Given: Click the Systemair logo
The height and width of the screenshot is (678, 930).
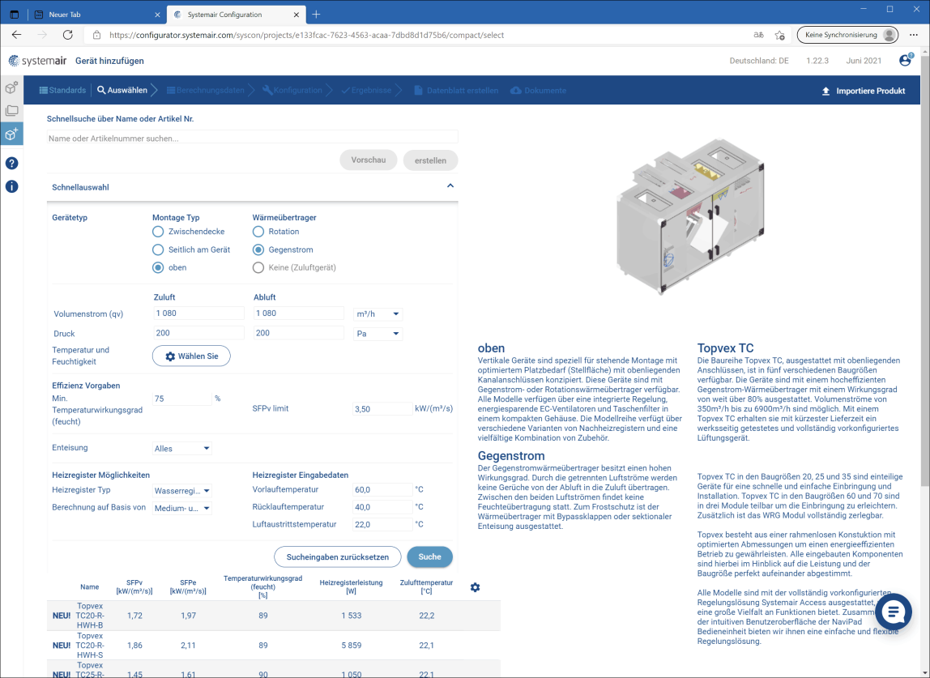Looking at the screenshot, I should [x=37, y=61].
